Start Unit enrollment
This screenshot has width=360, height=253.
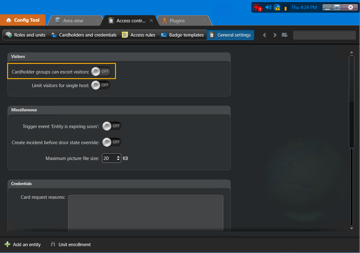click(70, 245)
